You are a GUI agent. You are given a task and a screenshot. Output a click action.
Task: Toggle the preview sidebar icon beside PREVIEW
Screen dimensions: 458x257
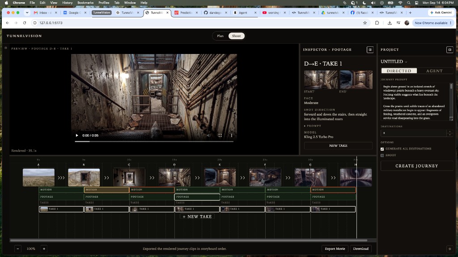pyautogui.click(x=5, y=48)
